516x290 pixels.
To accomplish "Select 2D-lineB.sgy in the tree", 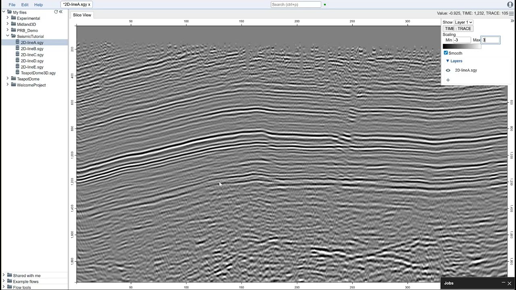I will [x=32, y=49].
